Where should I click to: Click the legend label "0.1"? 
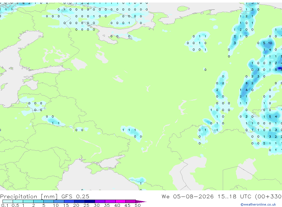(5, 205)
